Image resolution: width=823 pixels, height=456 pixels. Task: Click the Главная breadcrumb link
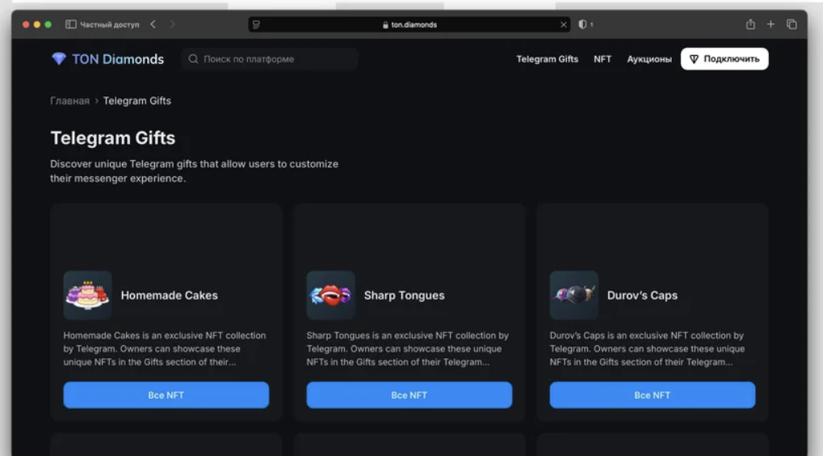pos(69,101)
